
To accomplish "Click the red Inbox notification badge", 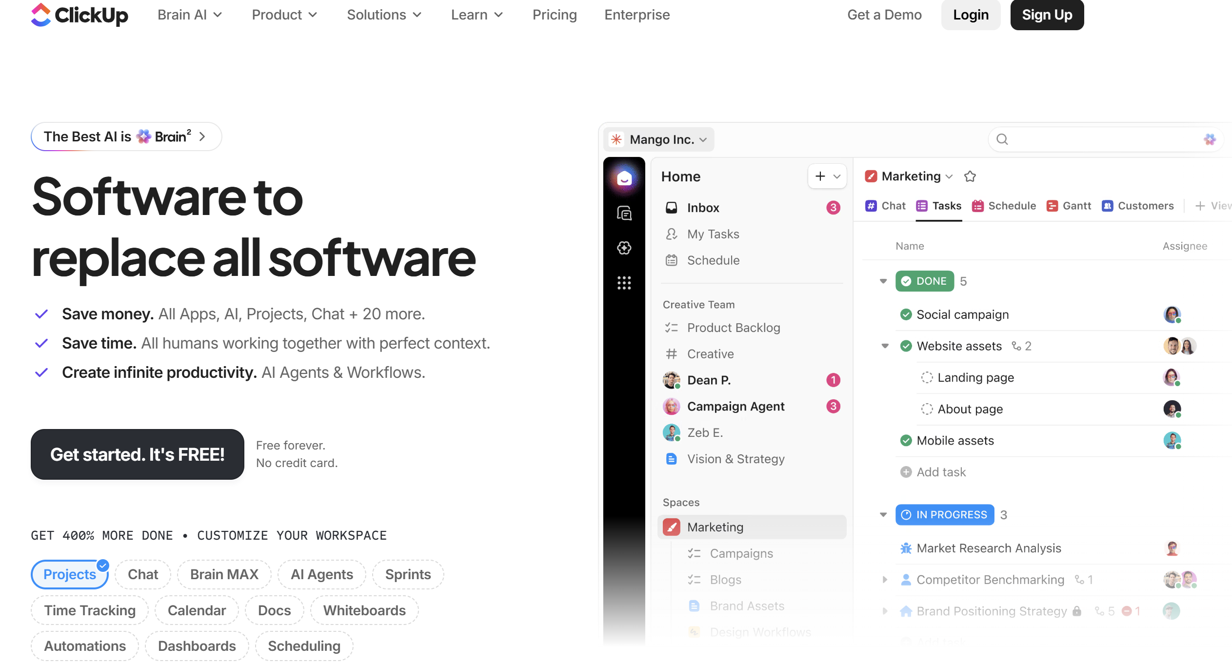I will click(833, 208).
